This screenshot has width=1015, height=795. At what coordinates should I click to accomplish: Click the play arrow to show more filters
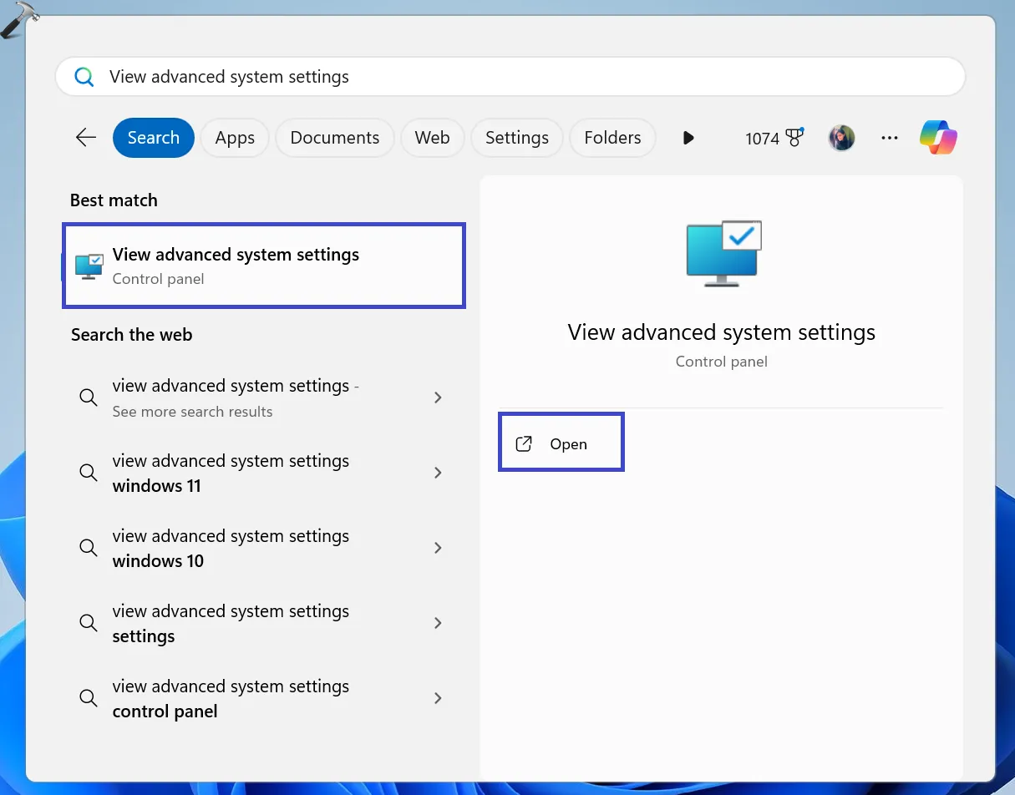688,138
